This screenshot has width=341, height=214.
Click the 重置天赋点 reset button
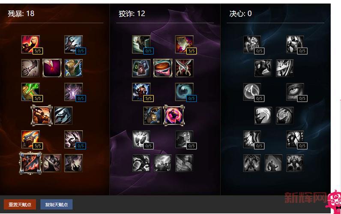click(20, 205)
